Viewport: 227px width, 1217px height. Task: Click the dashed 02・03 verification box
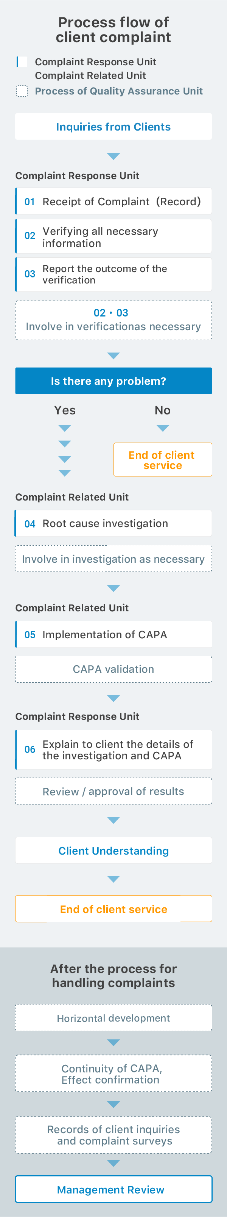click(113, 320)
